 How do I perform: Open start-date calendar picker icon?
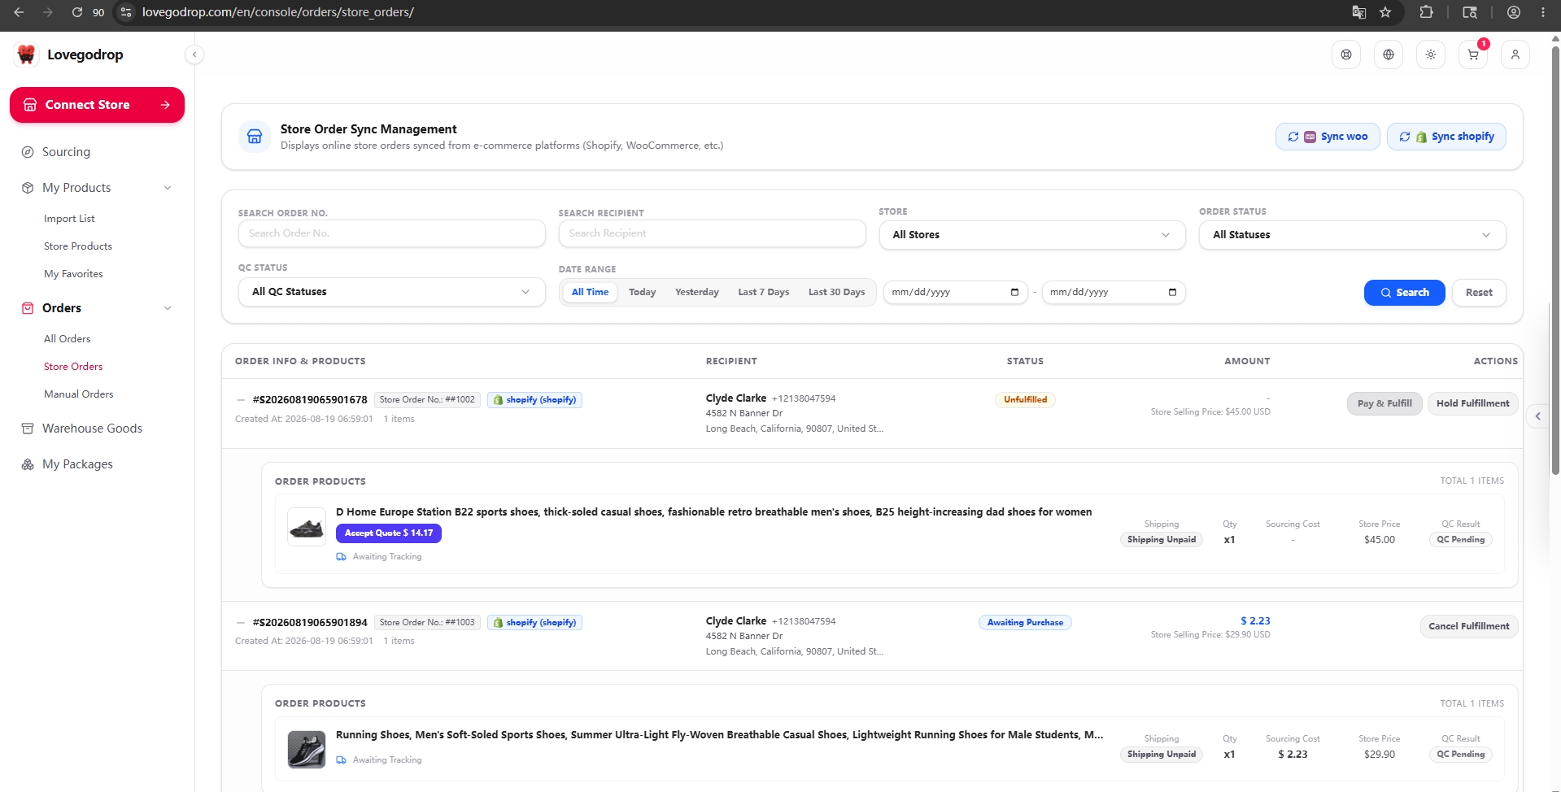pos(1014,292)
